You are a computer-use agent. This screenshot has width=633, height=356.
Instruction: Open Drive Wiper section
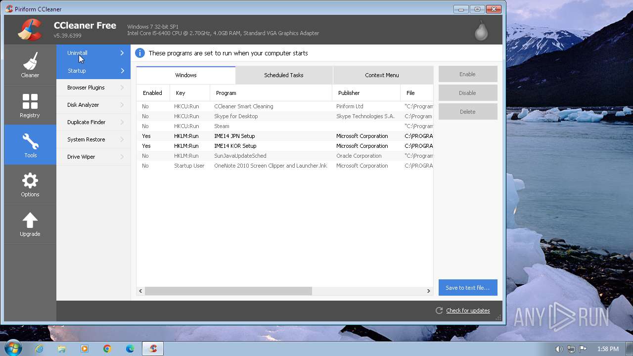coord(93,157)
